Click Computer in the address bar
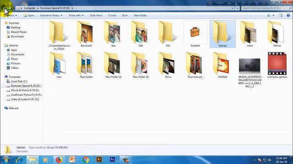The image size is (293, 164). pos(30,8)
